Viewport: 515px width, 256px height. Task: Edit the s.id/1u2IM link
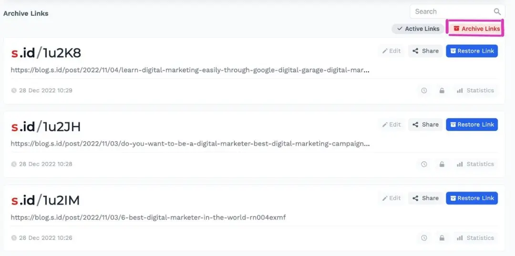point(391,198)
